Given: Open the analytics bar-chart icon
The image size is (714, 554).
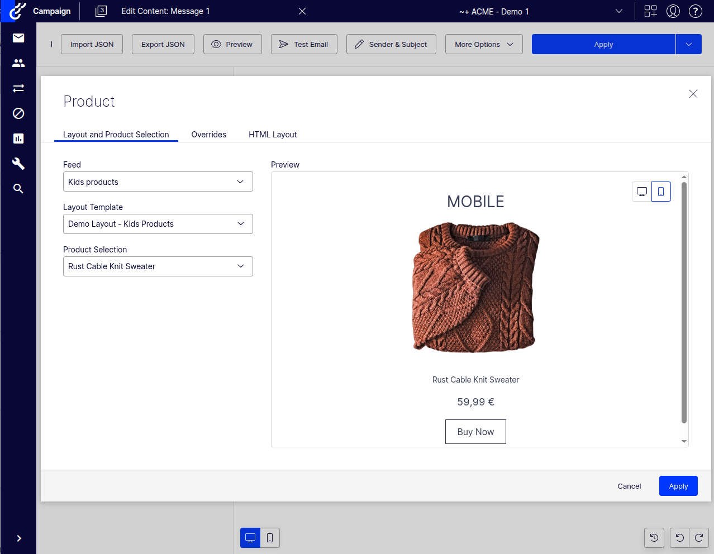Looking at the screenshot, I should coord(18,138).
